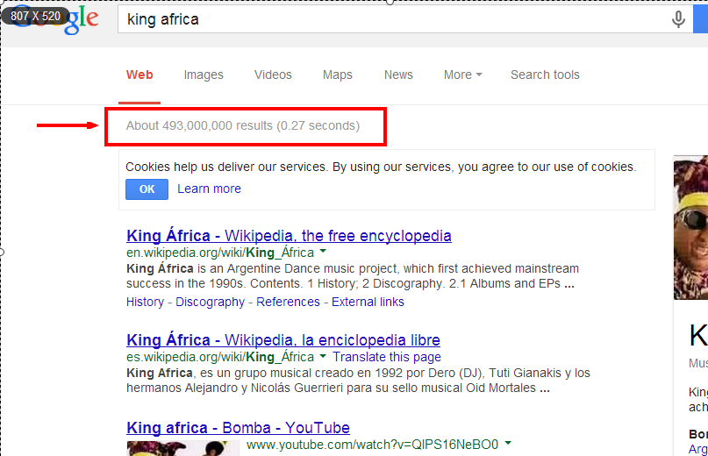The width and height of the screenshot is (708, 456).
Task: Open King africa Bomba YouTube result
Action: pyautogui.click(x=238, y=428)
